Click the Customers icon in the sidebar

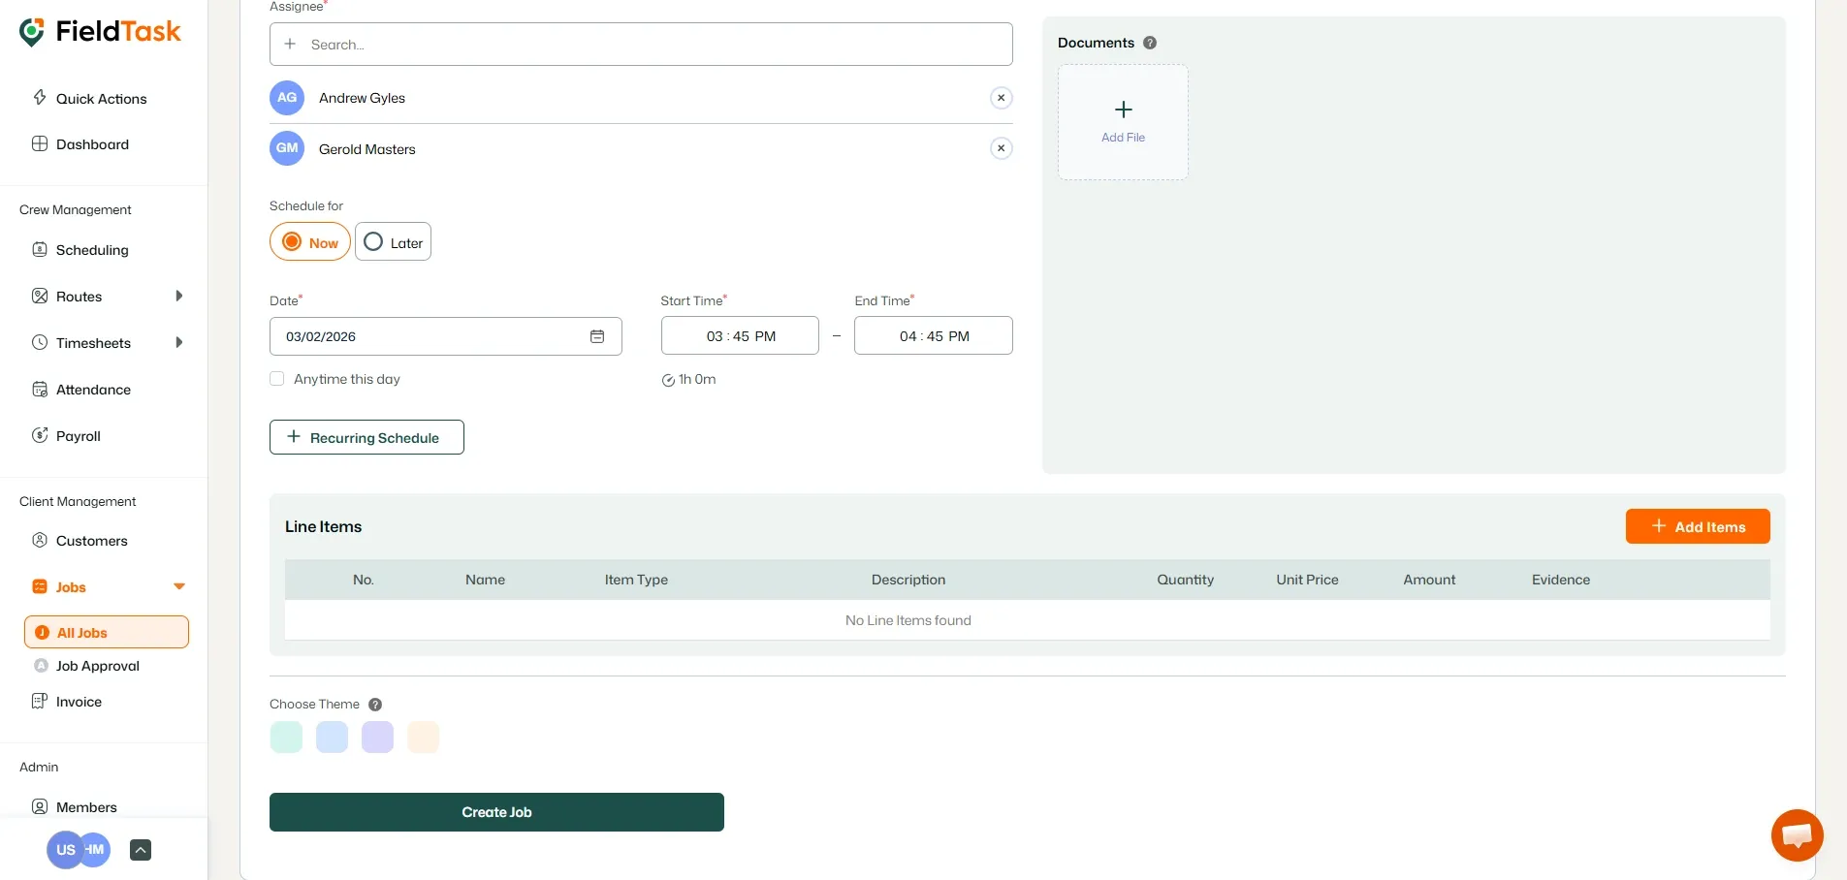click(x=40, y=540)
